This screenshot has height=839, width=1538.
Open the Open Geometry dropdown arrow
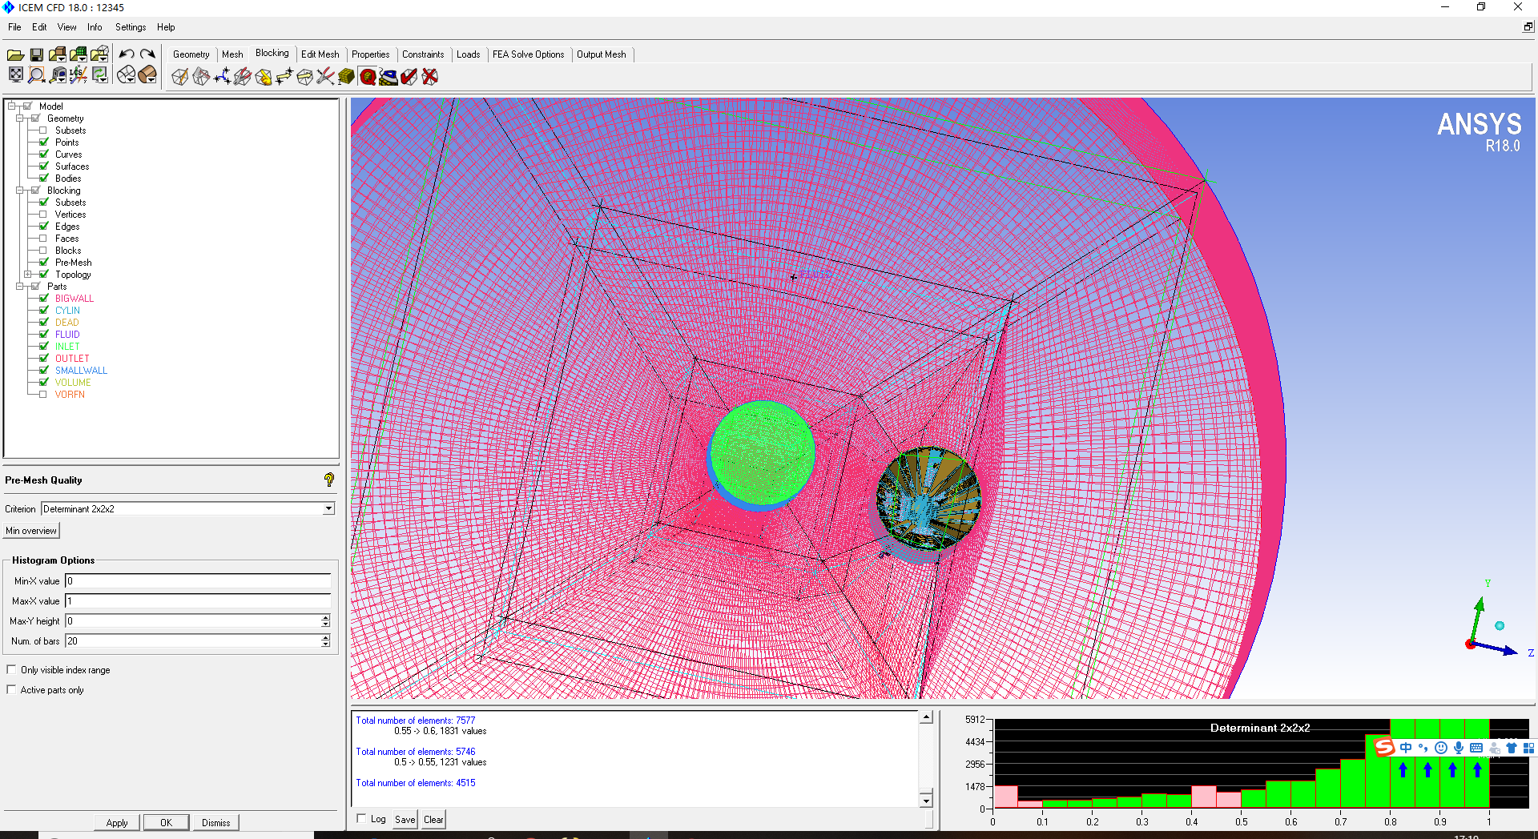coord(63,58)
